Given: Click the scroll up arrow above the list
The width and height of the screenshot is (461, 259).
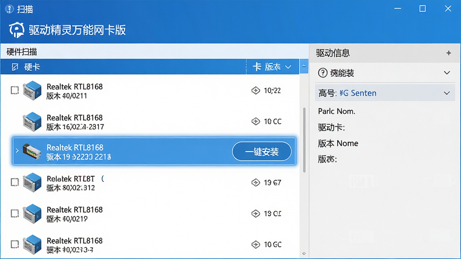Looking at the screenshot, I should (x=304, y=66).
